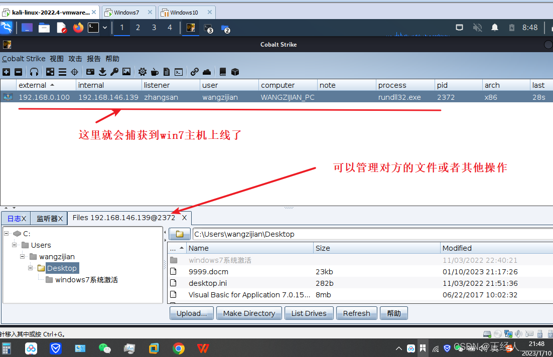Open screenshots picture icon
553x357 pixels.
[126, 72]
